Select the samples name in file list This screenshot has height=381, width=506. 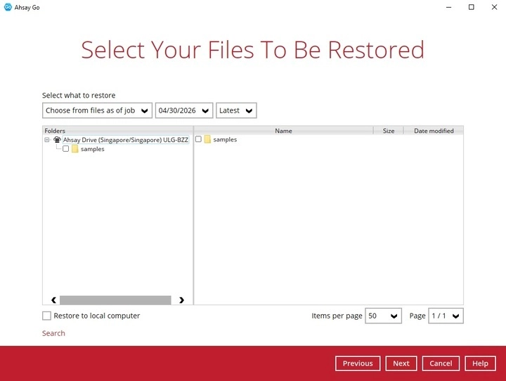pos(225,139)
